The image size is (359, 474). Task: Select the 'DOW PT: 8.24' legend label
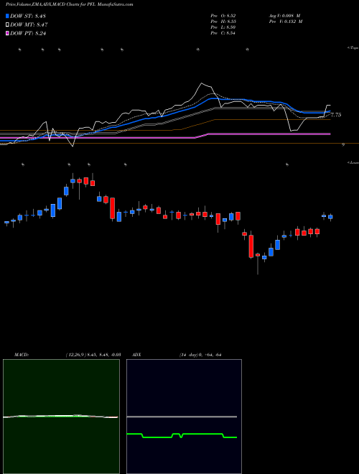tap(28, 34)
